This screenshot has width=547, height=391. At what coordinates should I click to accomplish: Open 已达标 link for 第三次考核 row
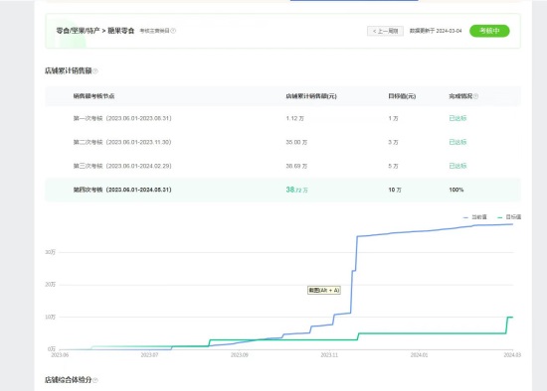point(457,166)
